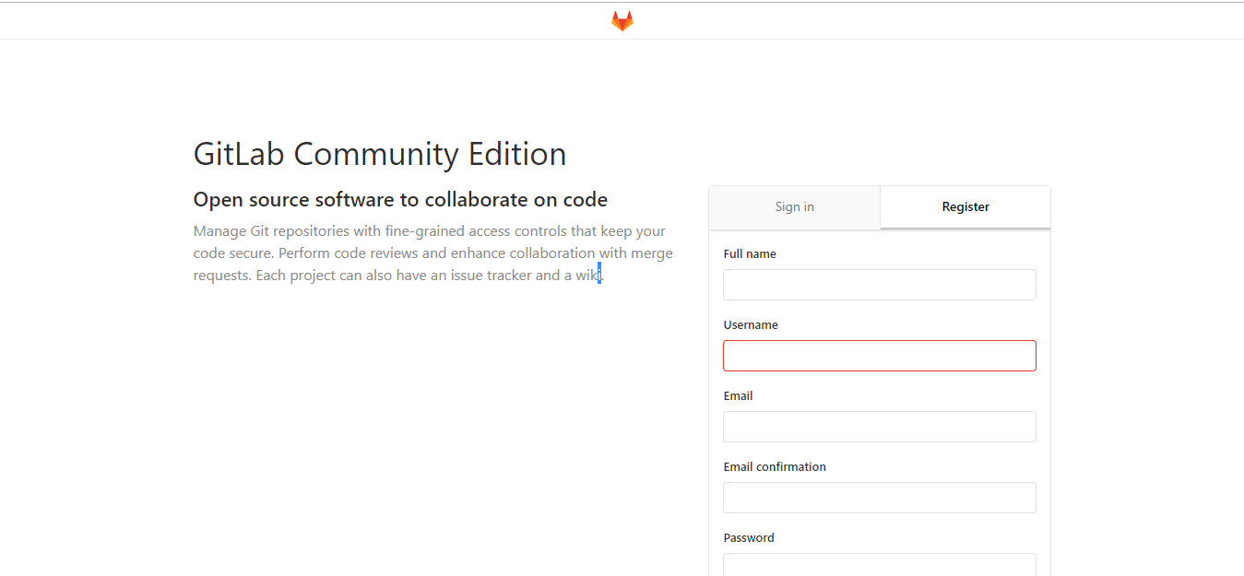
Task: Switch to the Sign in tab
Action: [794, 207]
